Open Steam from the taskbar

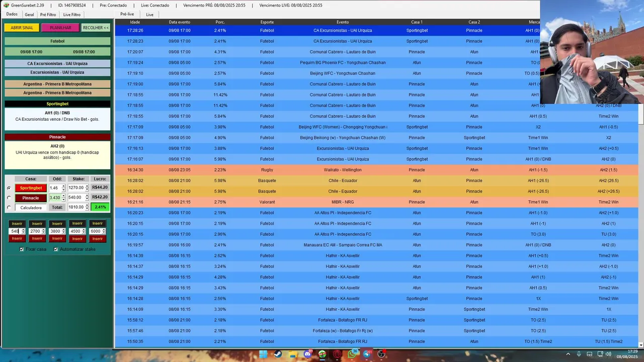[x=278, y=354]
